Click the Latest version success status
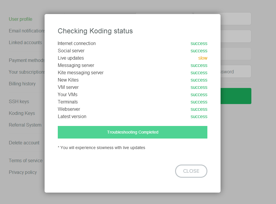276x204 pixels. coord(199,117)
